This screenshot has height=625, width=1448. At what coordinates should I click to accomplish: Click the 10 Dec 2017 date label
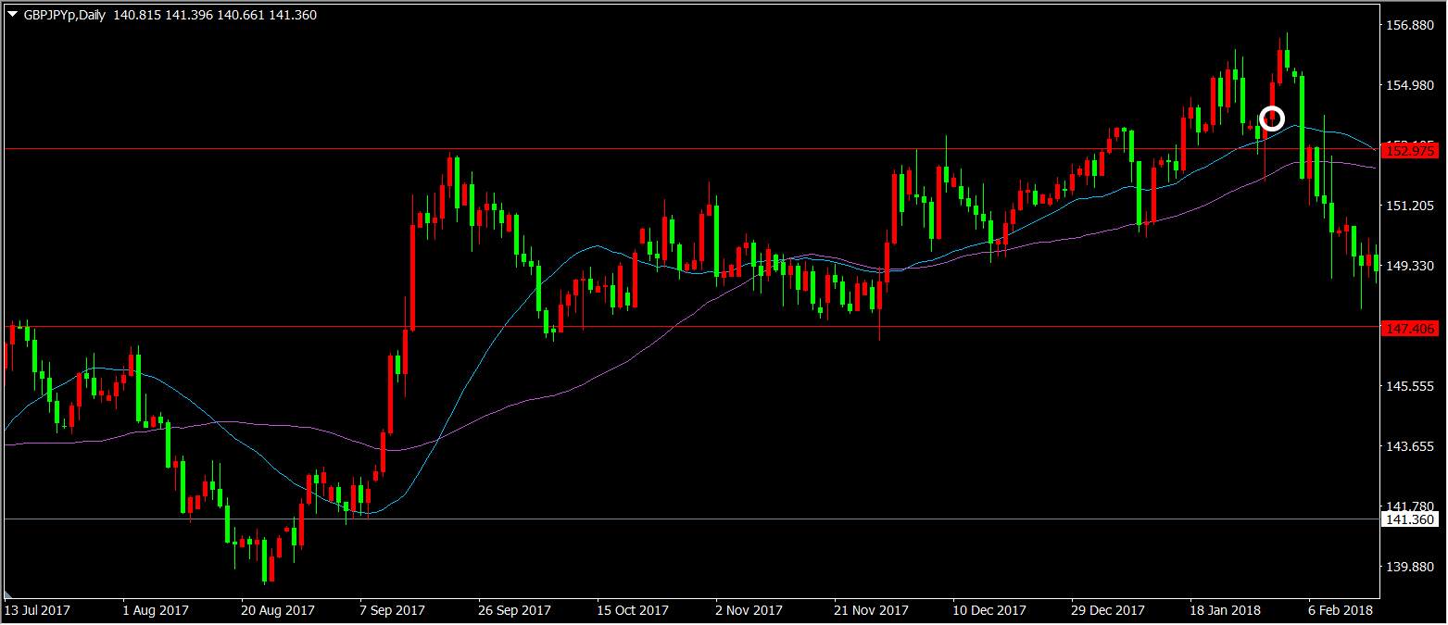(x=989, y=610)
